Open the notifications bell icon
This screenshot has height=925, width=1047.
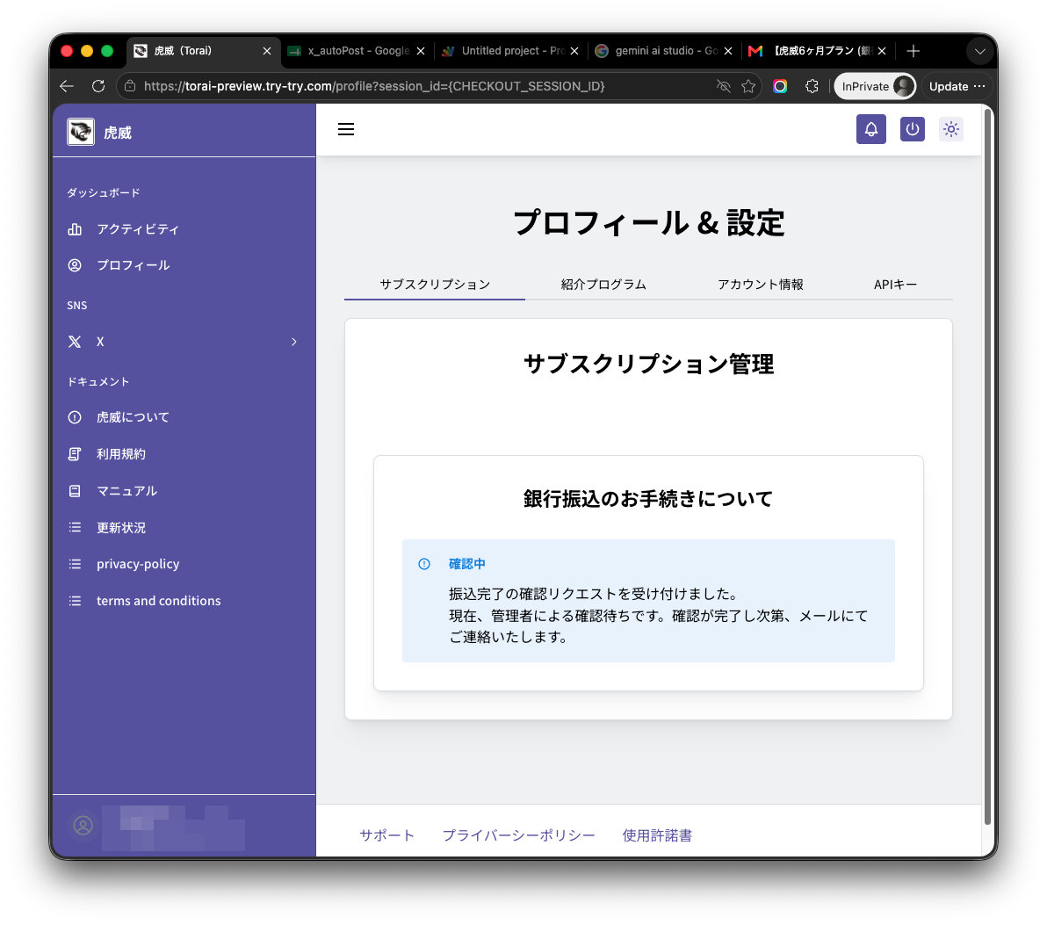click(x=870, y=129)
